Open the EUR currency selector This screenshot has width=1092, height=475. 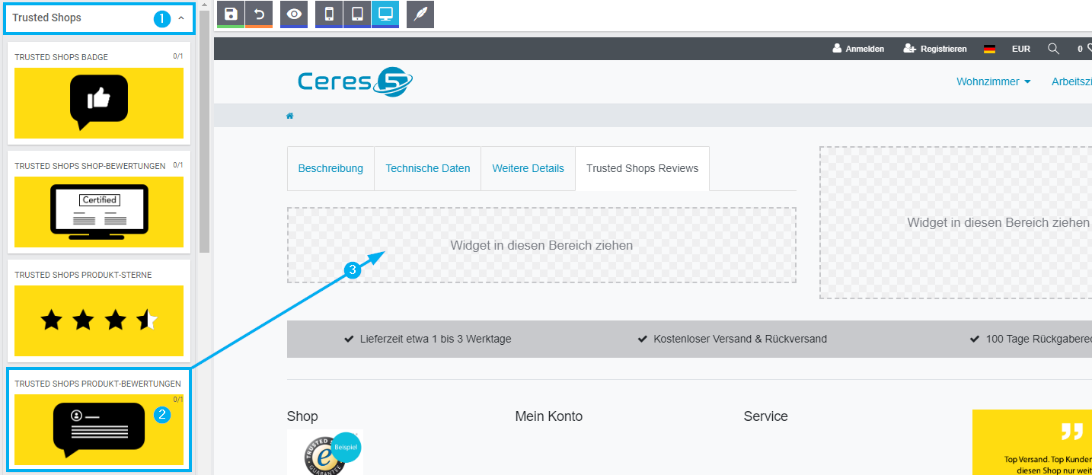click(1021, 49)
